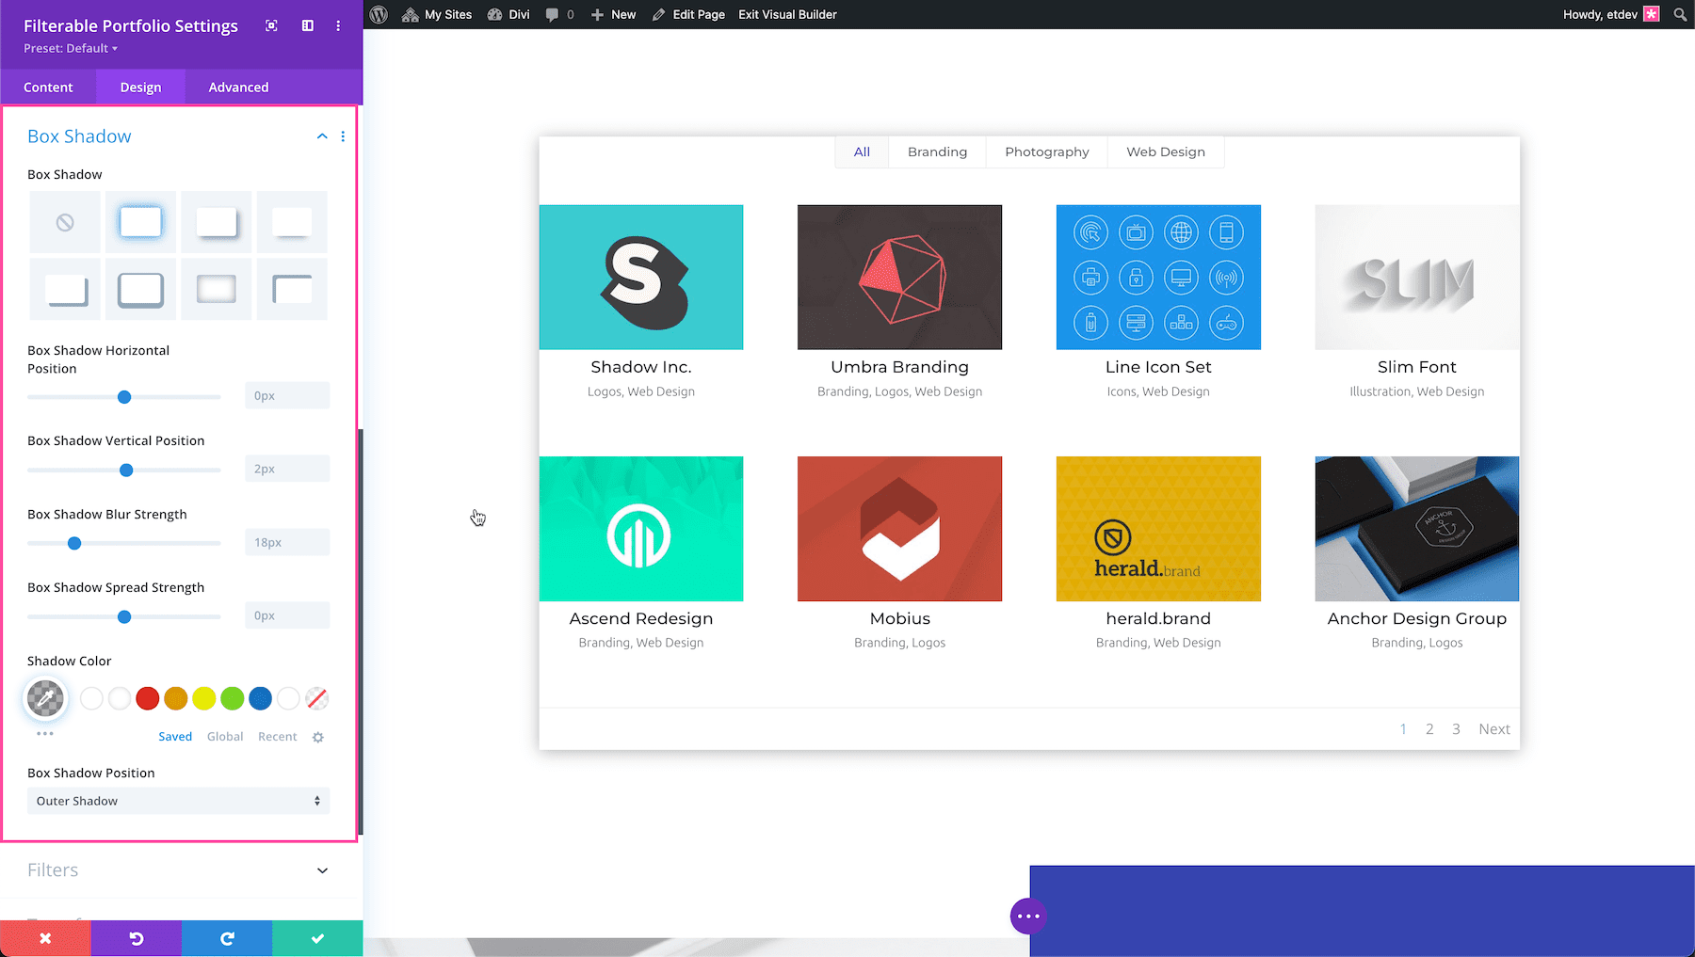Open the Box Shadow Position dropdown
The width and height of the screenshot is (1695, 957).
coord(178,801)
